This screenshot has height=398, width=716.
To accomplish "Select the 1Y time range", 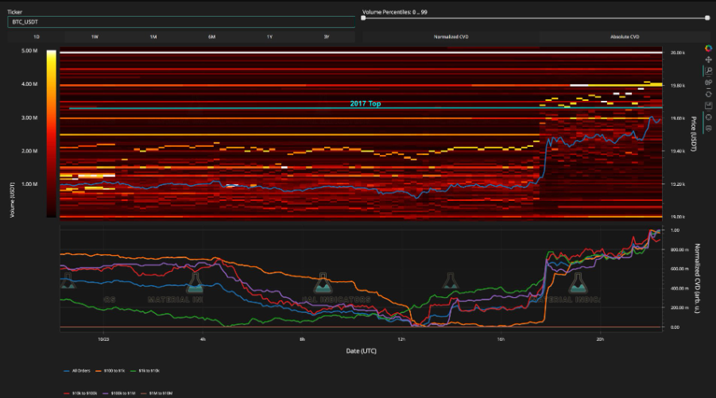I will [x=269, y=37].
